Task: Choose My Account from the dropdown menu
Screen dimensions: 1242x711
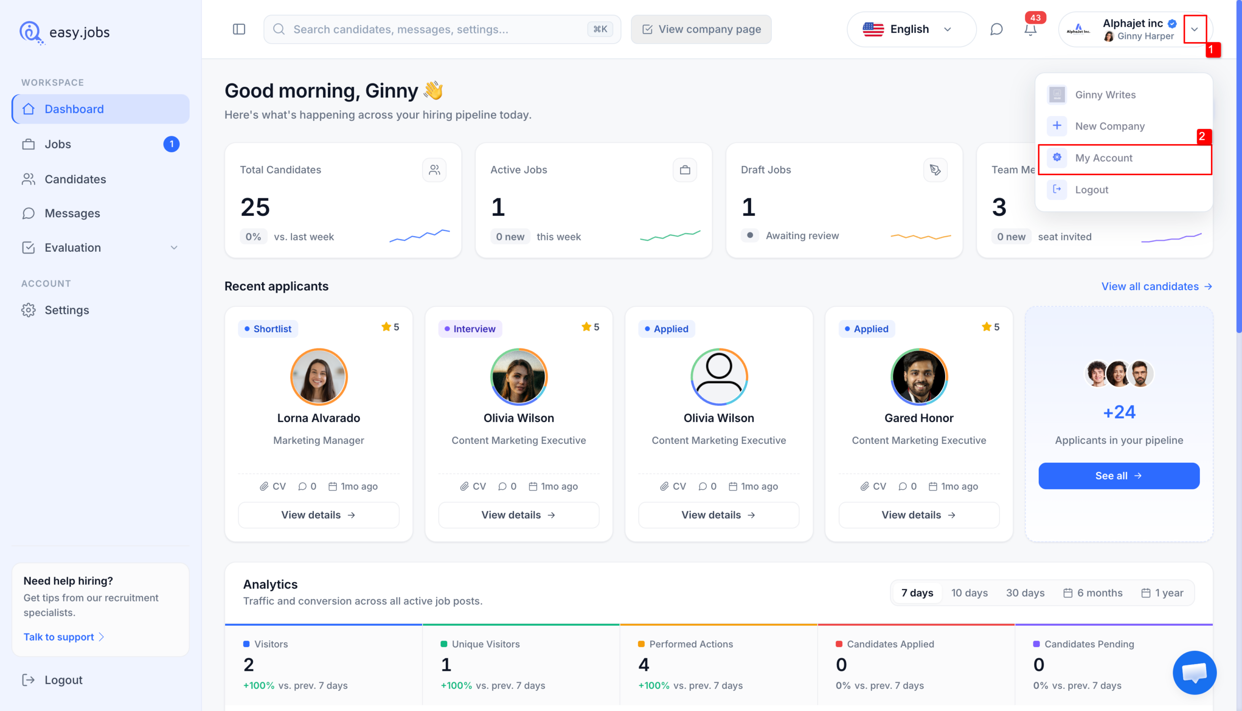Action: pyautogui.click(x=1125, y=158)
